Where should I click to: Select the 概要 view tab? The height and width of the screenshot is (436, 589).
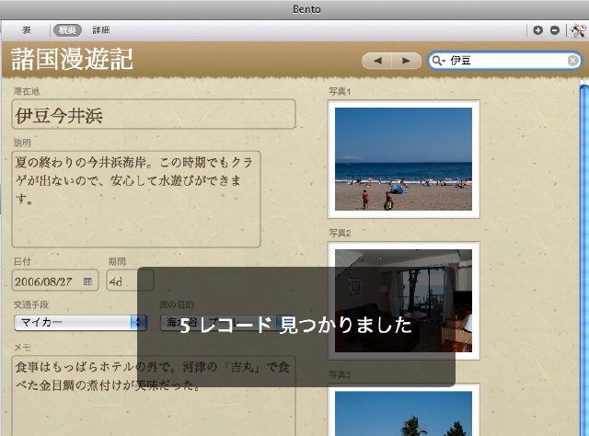coord(67,30)
